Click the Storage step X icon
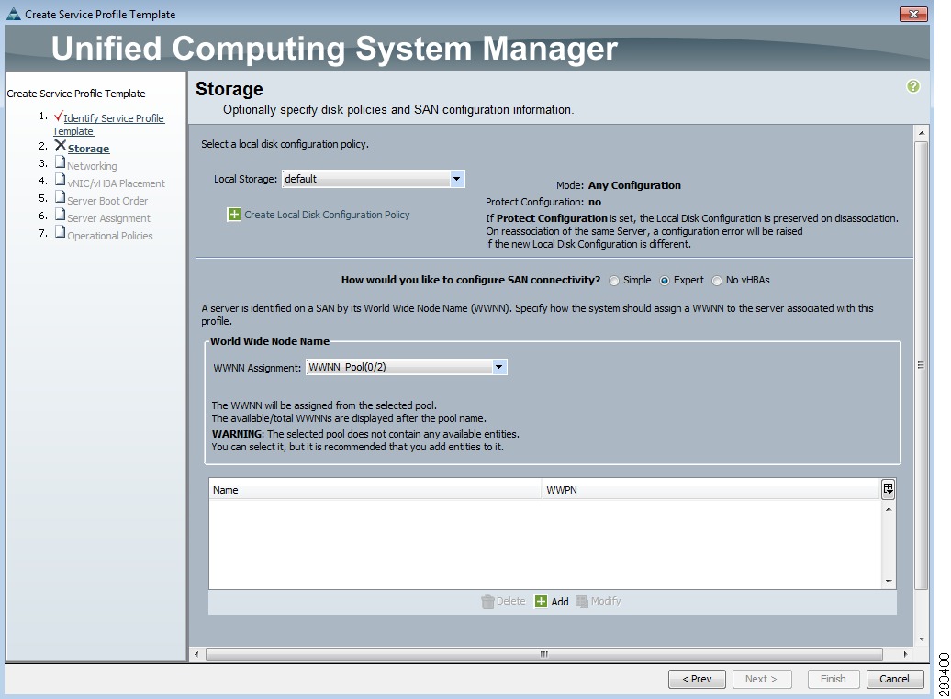Image resolution: width=951 pixels, height=699 pixels. point(60,146)
